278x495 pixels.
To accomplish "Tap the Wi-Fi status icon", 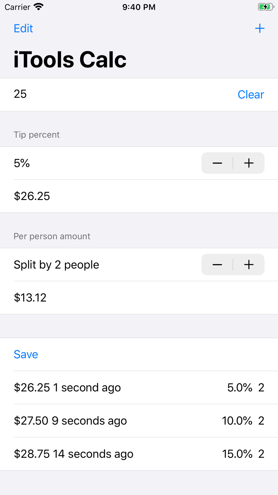I will [x=39, y=7].
